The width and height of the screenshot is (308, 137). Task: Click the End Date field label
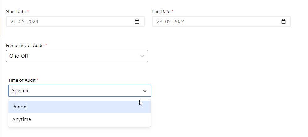161,11
